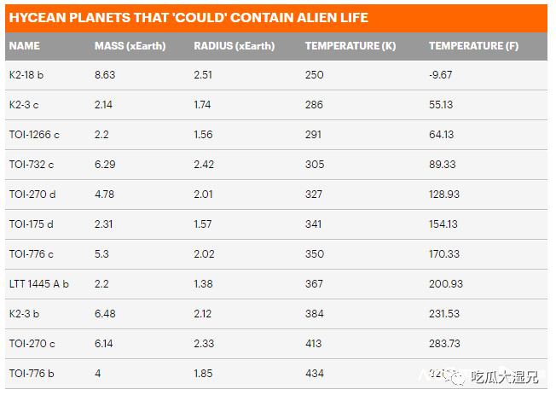556x401 pixels.
Task: Click the RADIUS (xEarth) column header
Action: 231,46
